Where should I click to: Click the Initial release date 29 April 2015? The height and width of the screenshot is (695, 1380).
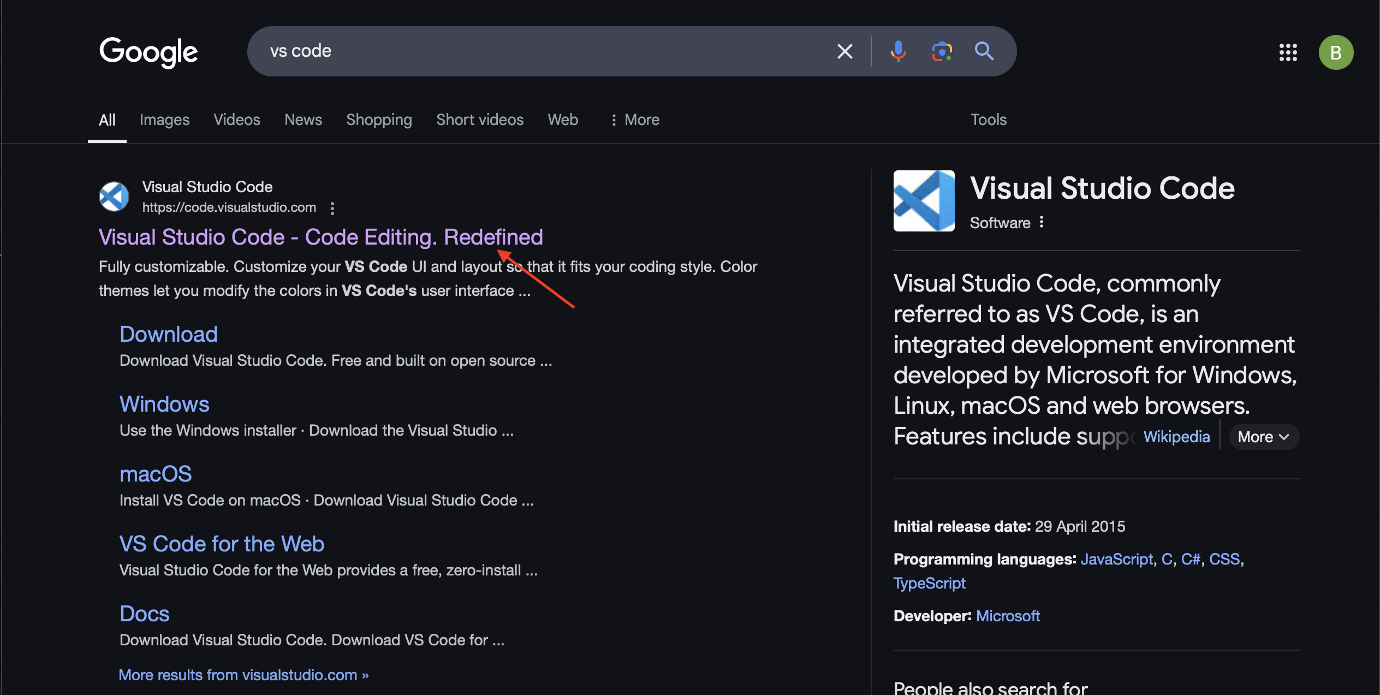click(1009, 526)
